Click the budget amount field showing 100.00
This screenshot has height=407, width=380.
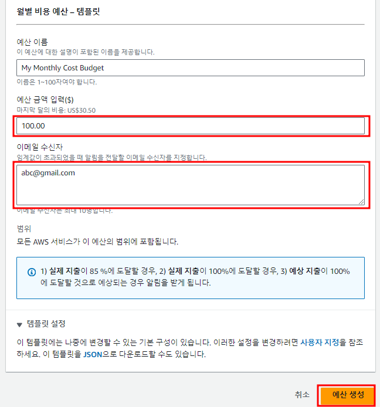tap(190, 126)
